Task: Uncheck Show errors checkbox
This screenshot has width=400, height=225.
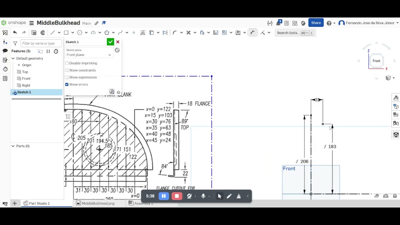Action: tap(67, 84)
